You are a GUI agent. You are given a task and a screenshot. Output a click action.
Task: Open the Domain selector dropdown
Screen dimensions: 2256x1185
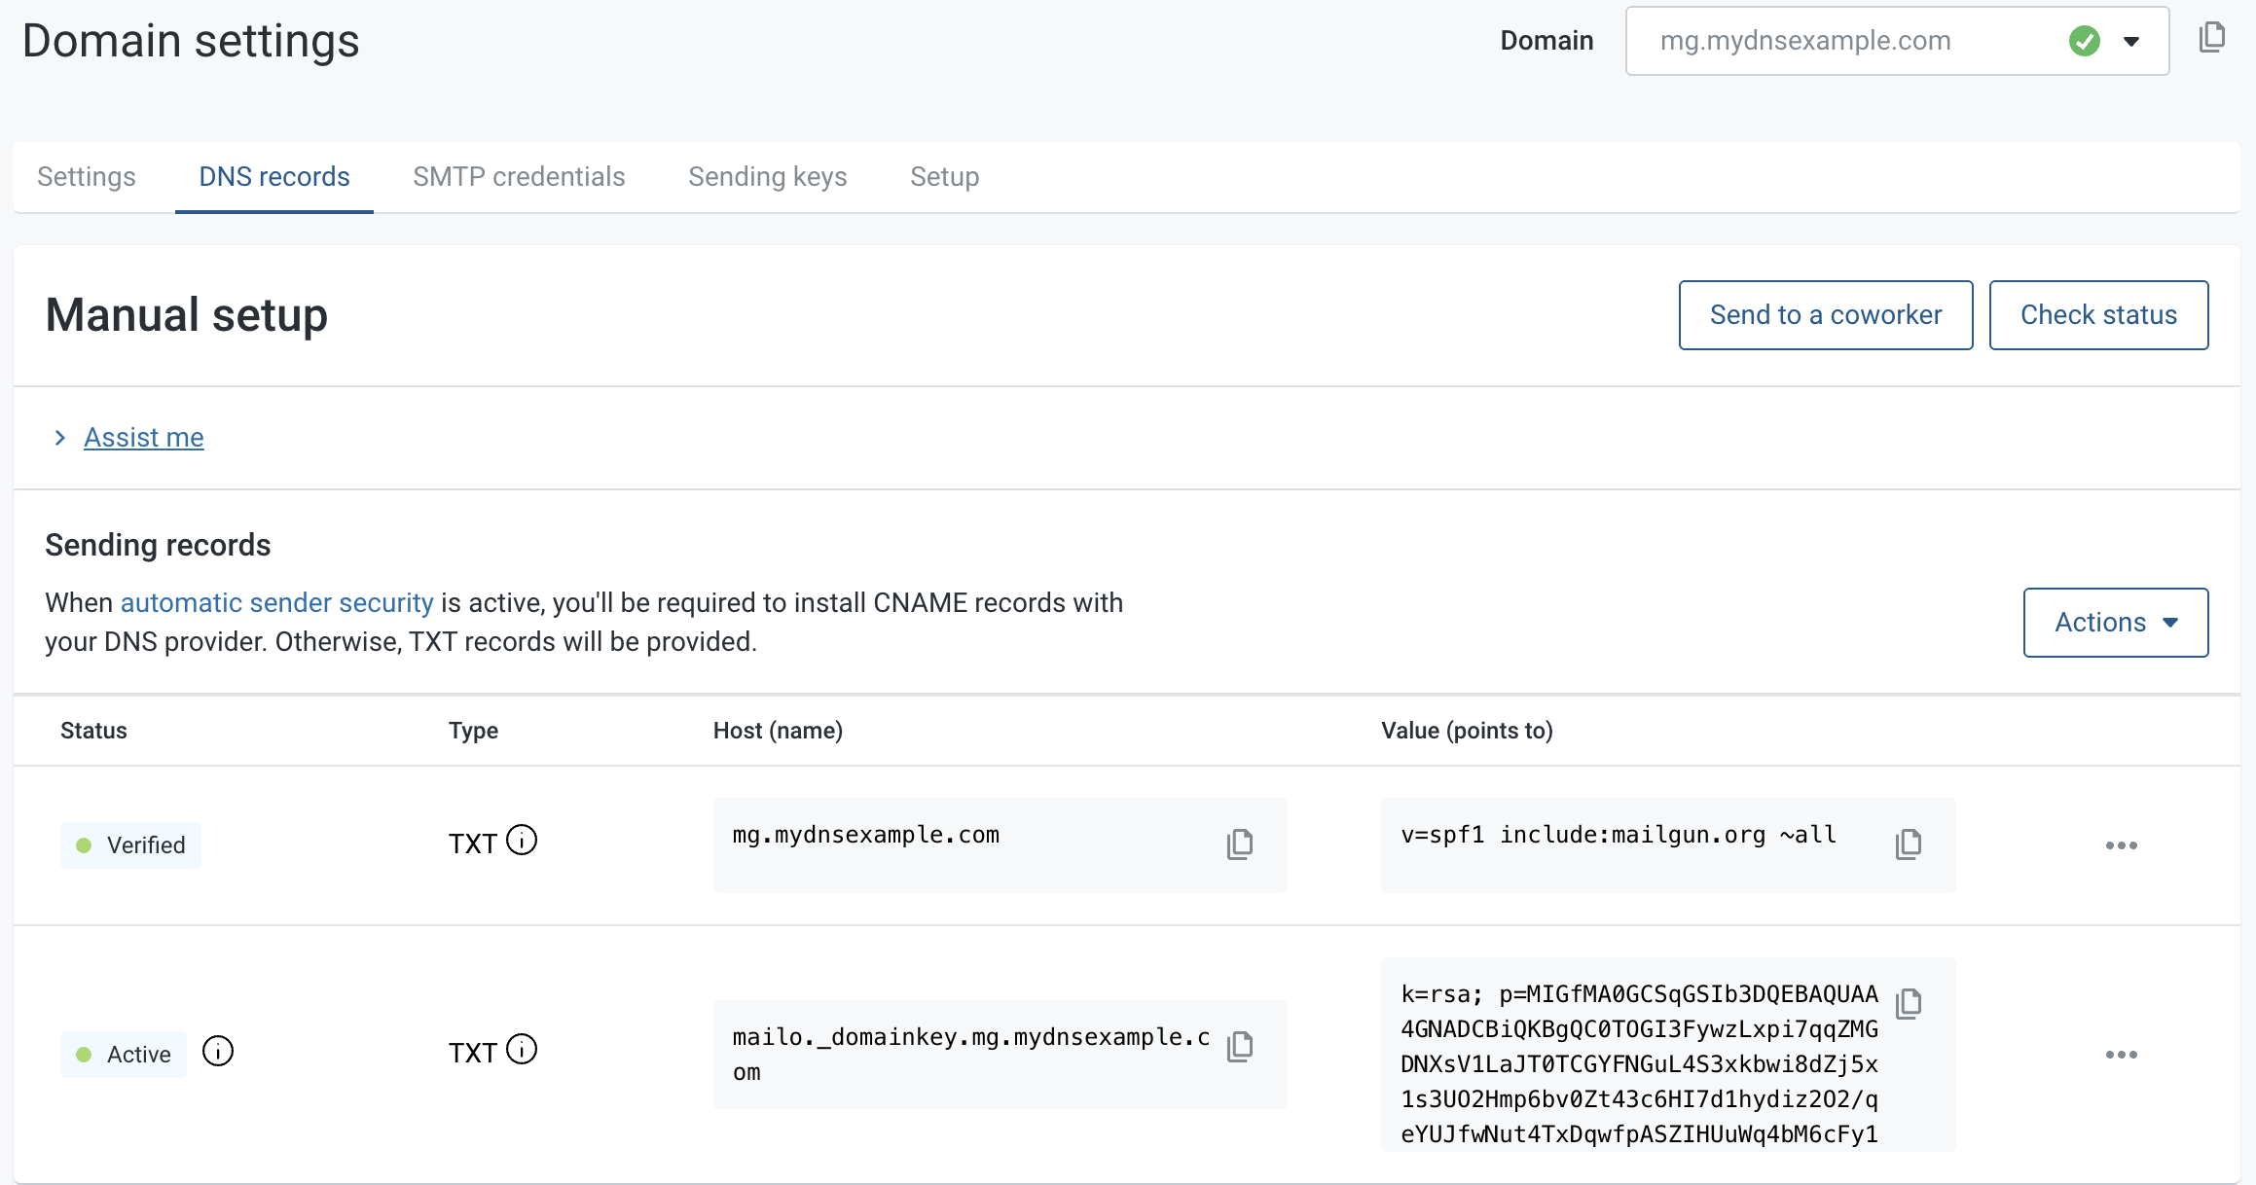2130,41
